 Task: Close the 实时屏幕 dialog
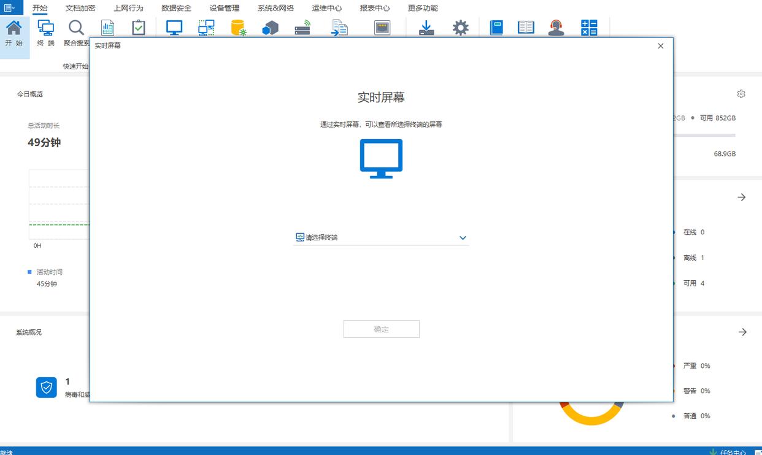click(661, 46)
